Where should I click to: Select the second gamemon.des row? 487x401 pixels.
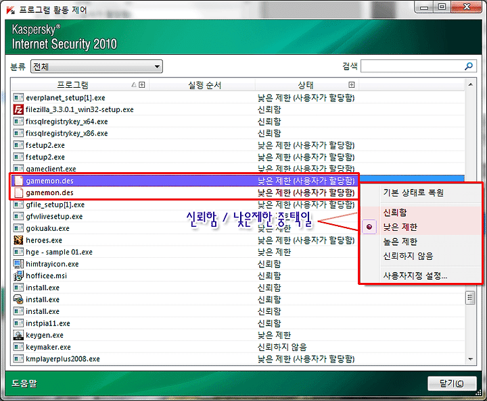(x=185, y=193)
